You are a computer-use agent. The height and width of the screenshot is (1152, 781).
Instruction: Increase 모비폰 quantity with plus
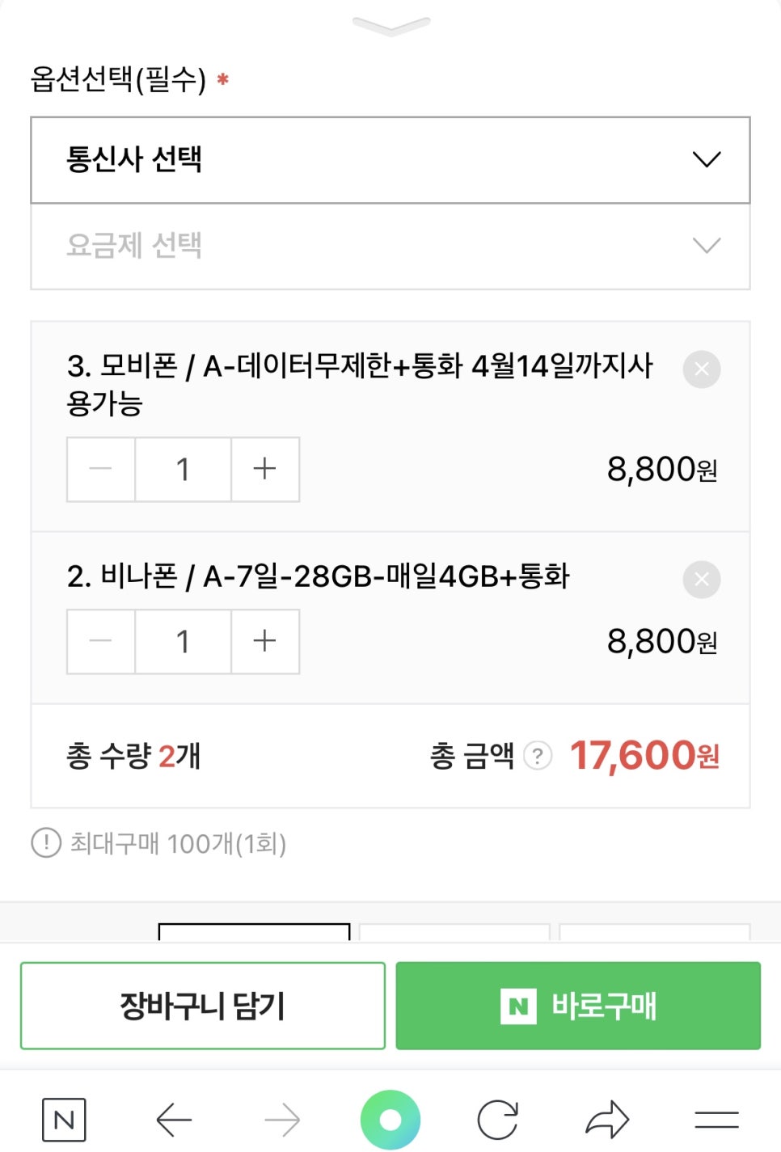pos(265,469)
